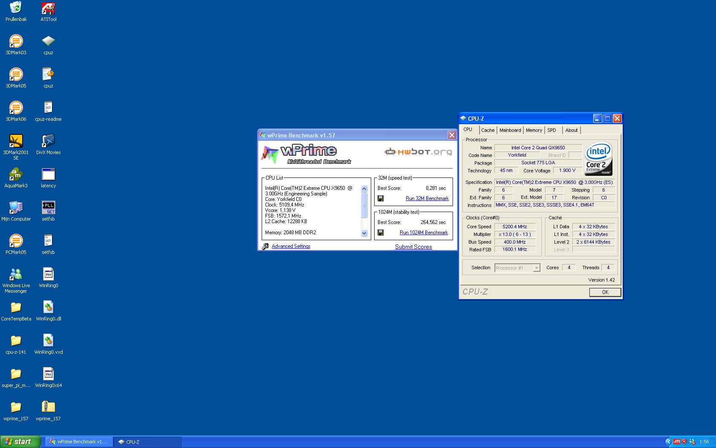Viewport: 716px width, 448px height.
Task: Click the Core Speed 5200.4 MHz value
Action: pos(515,227)
